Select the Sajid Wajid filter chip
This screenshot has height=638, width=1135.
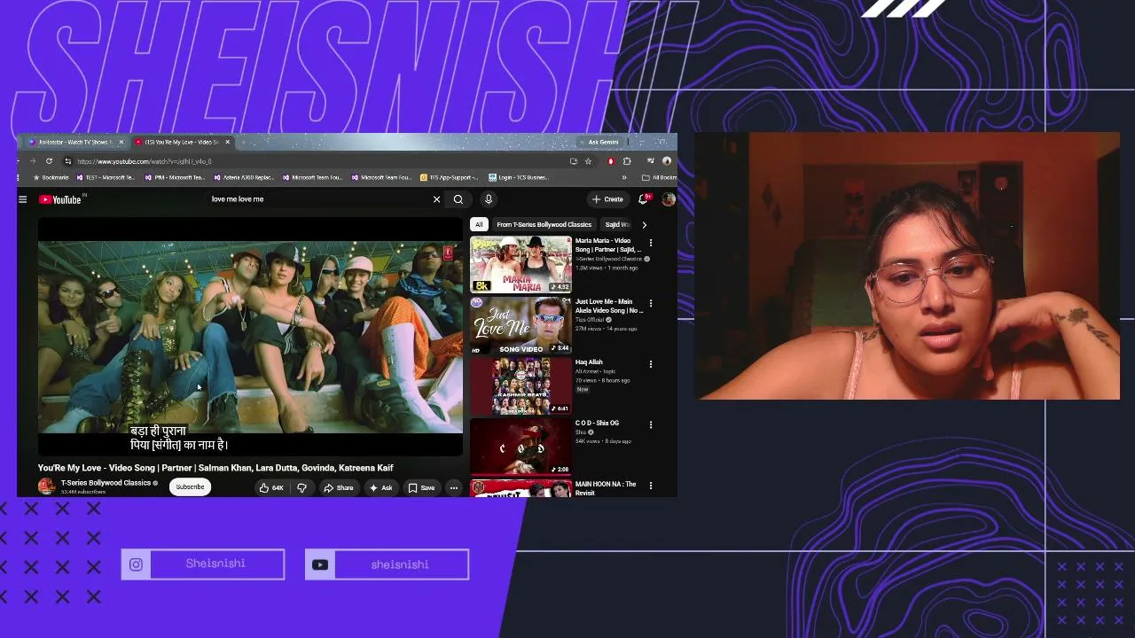[x=617, y=225]
